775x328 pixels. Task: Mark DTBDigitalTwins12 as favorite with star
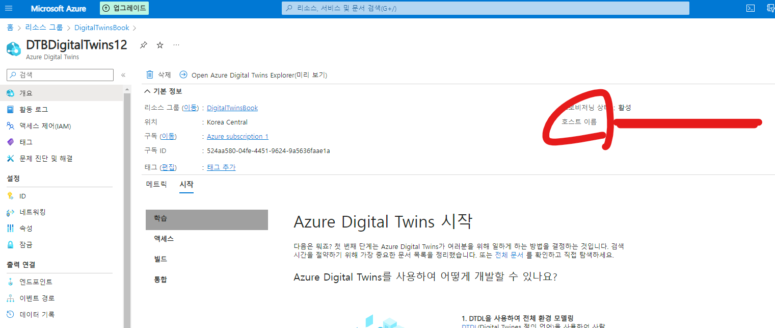(x=160, y=45)
